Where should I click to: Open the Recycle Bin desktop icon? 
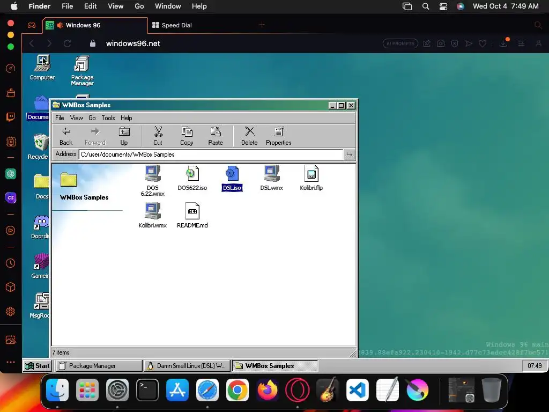tap(39, 146)
